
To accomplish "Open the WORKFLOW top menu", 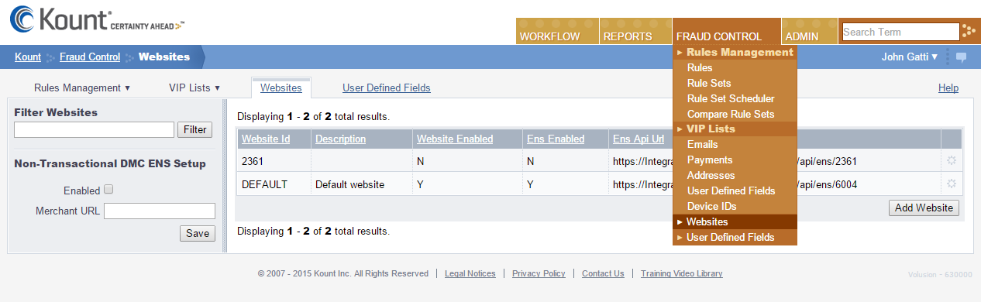I will [x=556, y=31].
